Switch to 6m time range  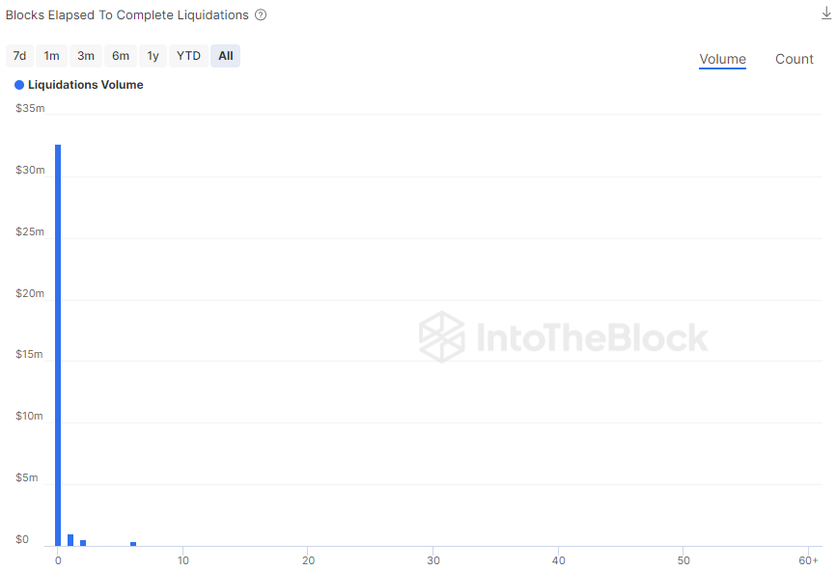(x=121, y=56)
